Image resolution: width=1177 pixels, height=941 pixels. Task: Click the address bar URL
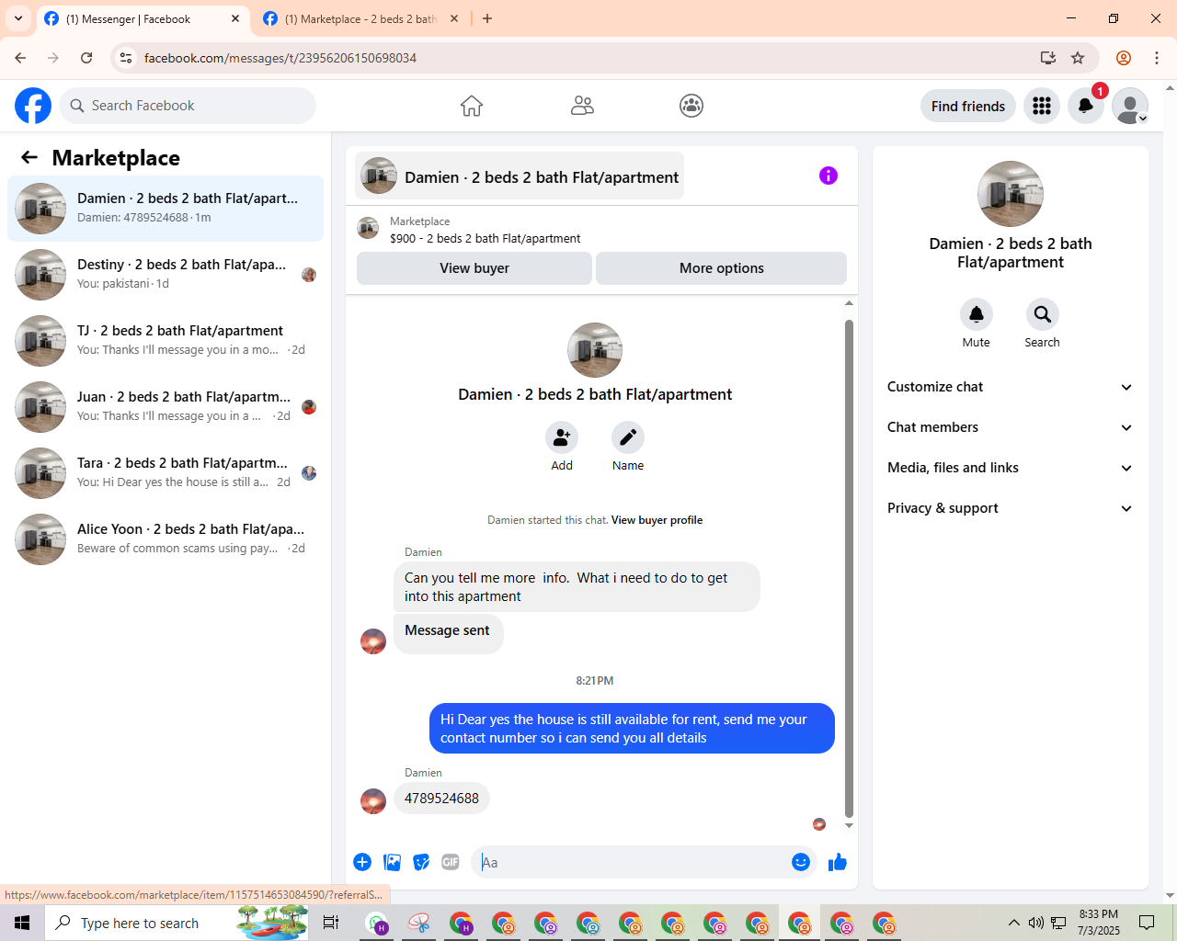pos(280,58)
